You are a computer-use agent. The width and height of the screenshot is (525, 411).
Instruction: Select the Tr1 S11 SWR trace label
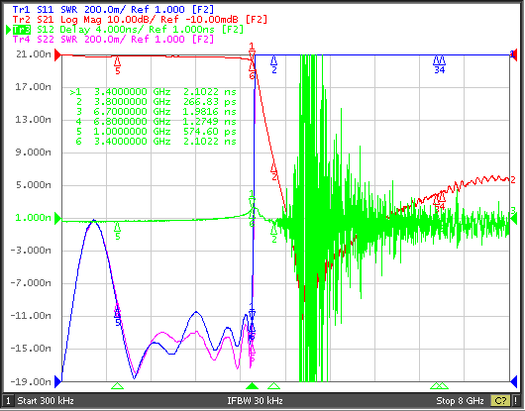[113, 9]
